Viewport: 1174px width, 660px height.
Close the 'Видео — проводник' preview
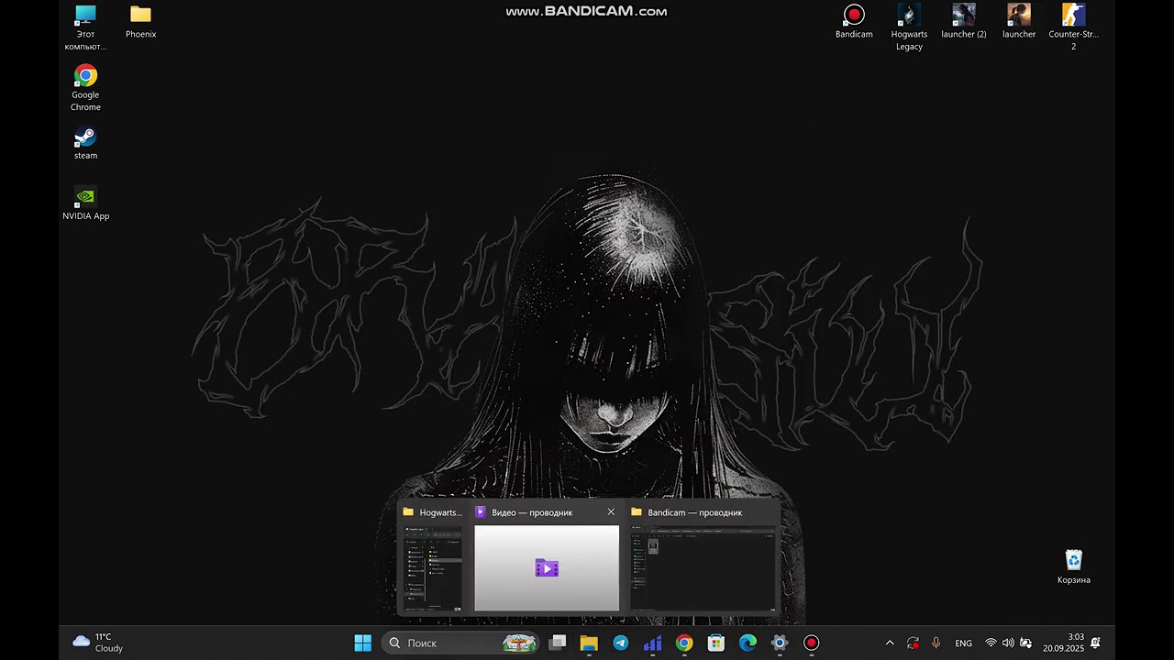tap(611, 512)
